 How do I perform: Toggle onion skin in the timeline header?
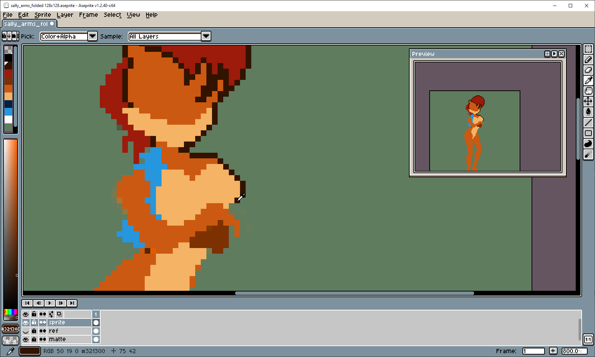(x=43, y=314)
